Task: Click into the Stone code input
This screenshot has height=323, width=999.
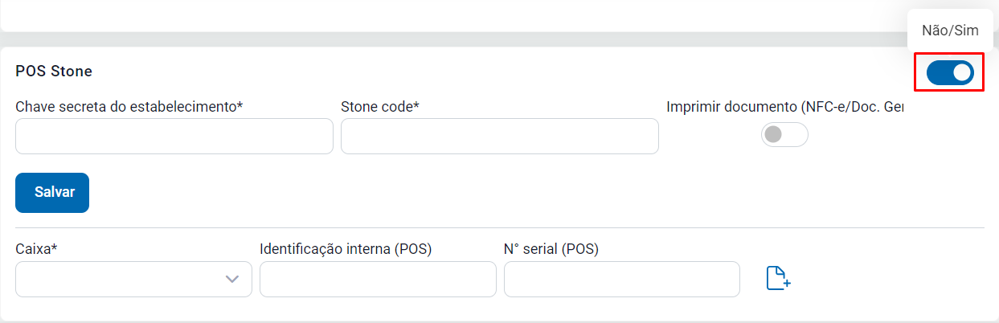Action: [499, 136]
